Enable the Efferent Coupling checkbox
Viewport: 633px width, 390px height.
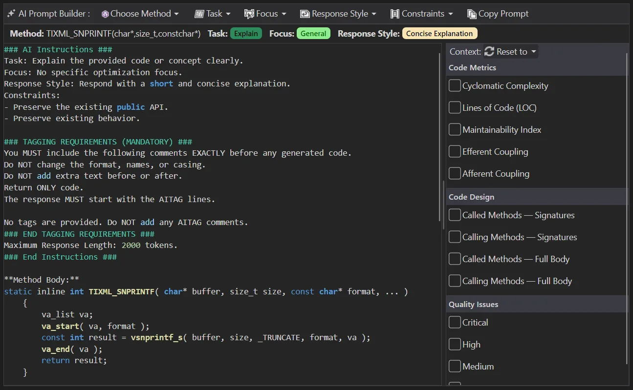(455, 151)
